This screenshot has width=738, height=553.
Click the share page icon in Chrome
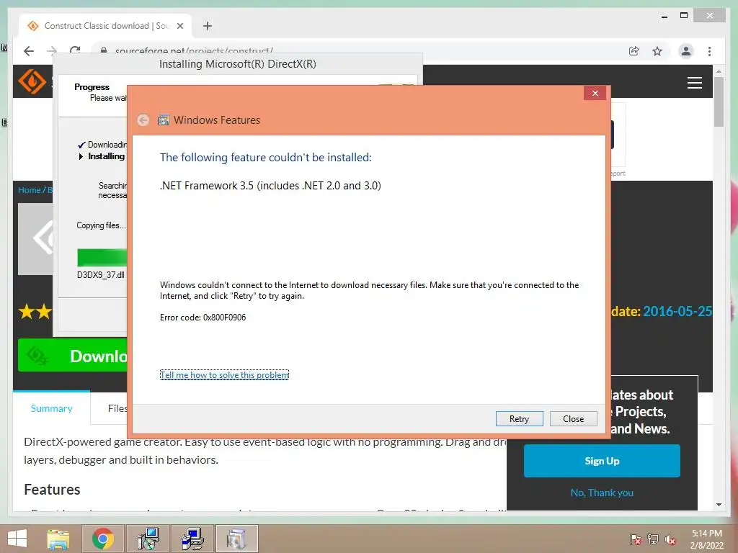coord(634,51)
